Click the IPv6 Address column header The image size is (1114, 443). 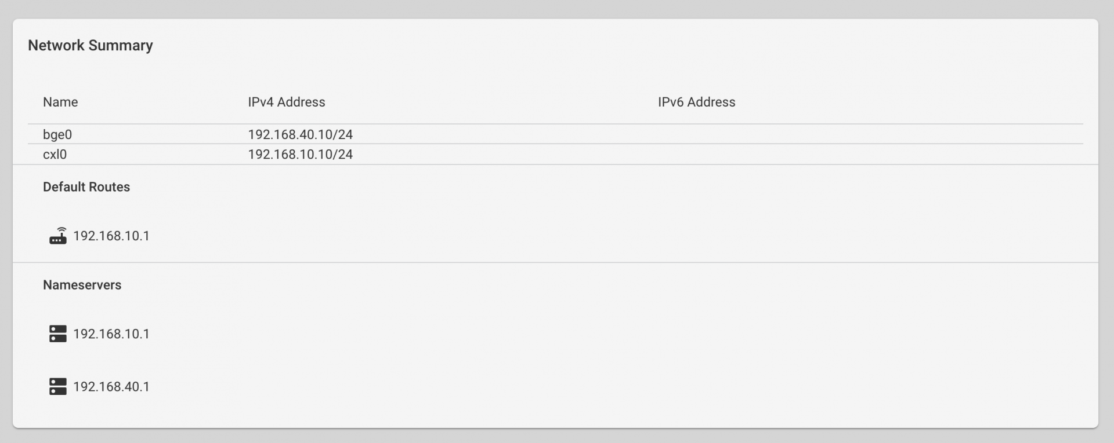point(696,102)
